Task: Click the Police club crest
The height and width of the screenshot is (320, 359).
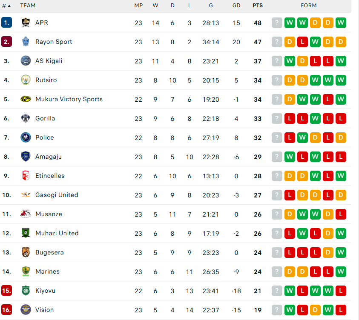Action: click(26, 137)
